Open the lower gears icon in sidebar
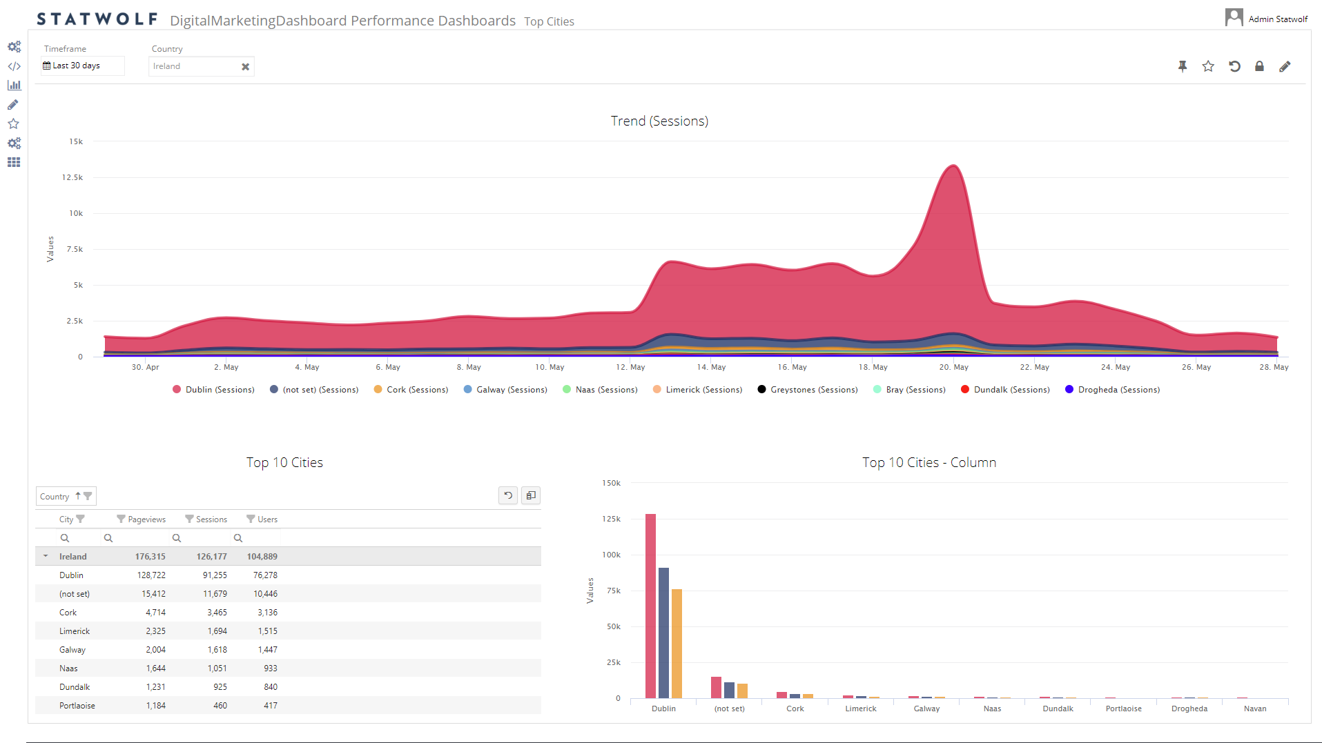The image size is (1322, 743). [x=14, y=143]
